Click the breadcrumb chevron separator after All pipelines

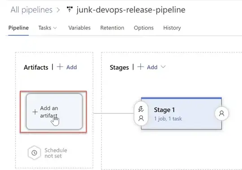click(58, 10)
